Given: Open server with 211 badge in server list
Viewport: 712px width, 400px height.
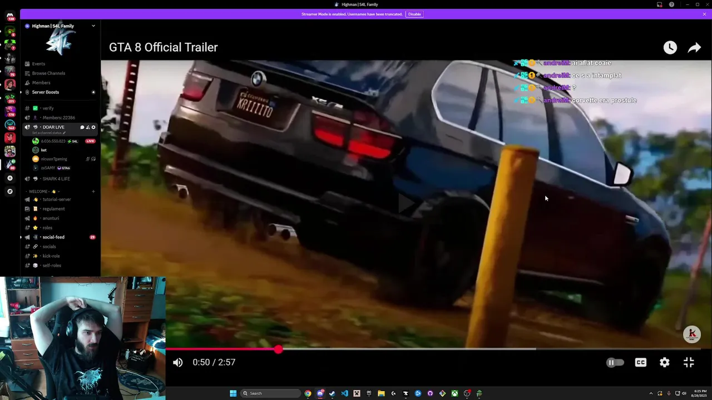Looking at the screenshot, I should tap(10, 98).
